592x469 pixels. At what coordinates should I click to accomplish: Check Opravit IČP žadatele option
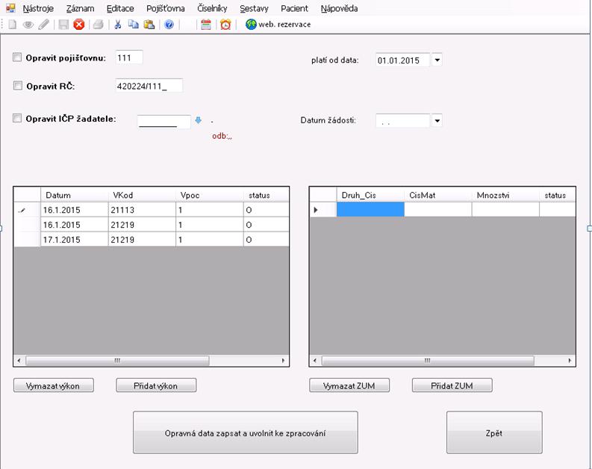click(17, 118)
